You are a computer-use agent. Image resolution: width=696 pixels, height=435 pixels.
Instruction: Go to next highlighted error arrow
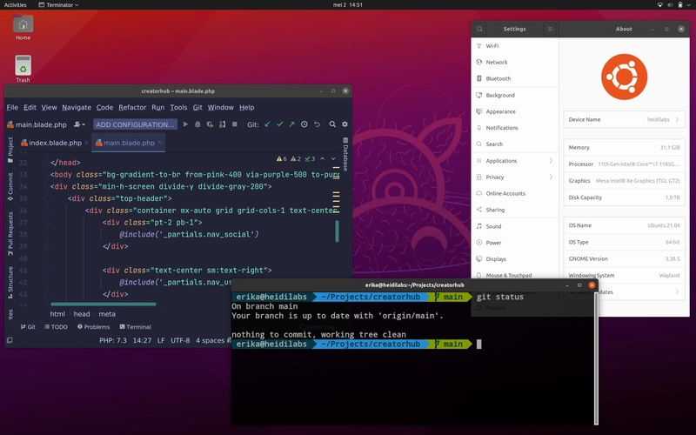(x=333, y=158)
